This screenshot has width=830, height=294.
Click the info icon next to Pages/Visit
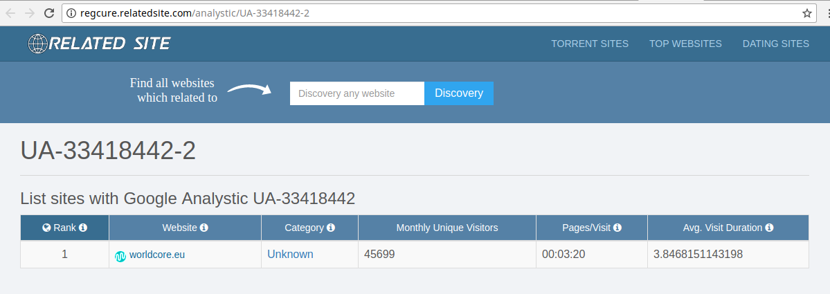(x=617, y=228)
